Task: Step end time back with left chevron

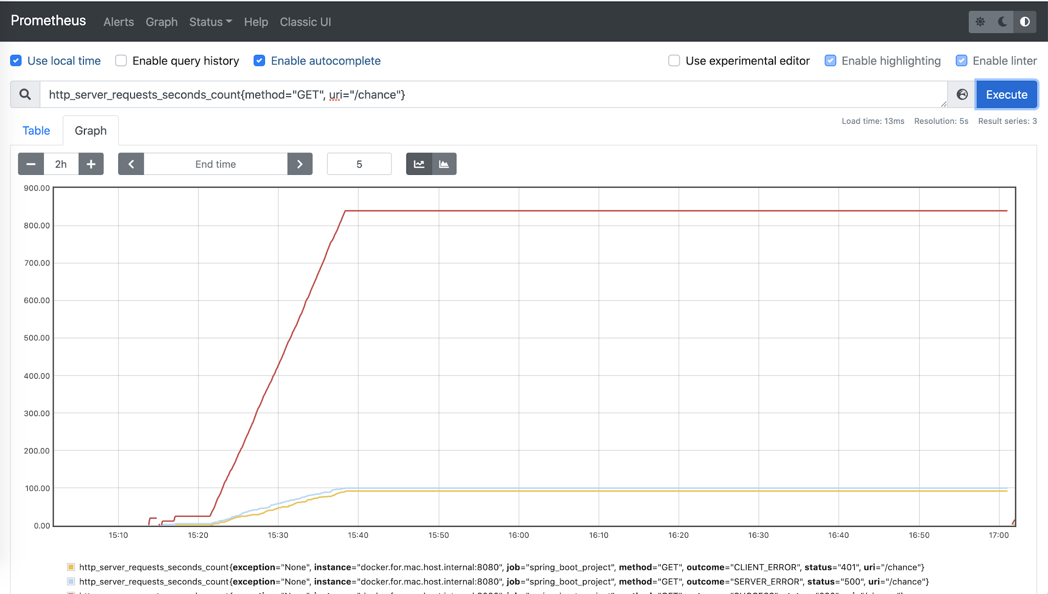Action: [131, 164]
